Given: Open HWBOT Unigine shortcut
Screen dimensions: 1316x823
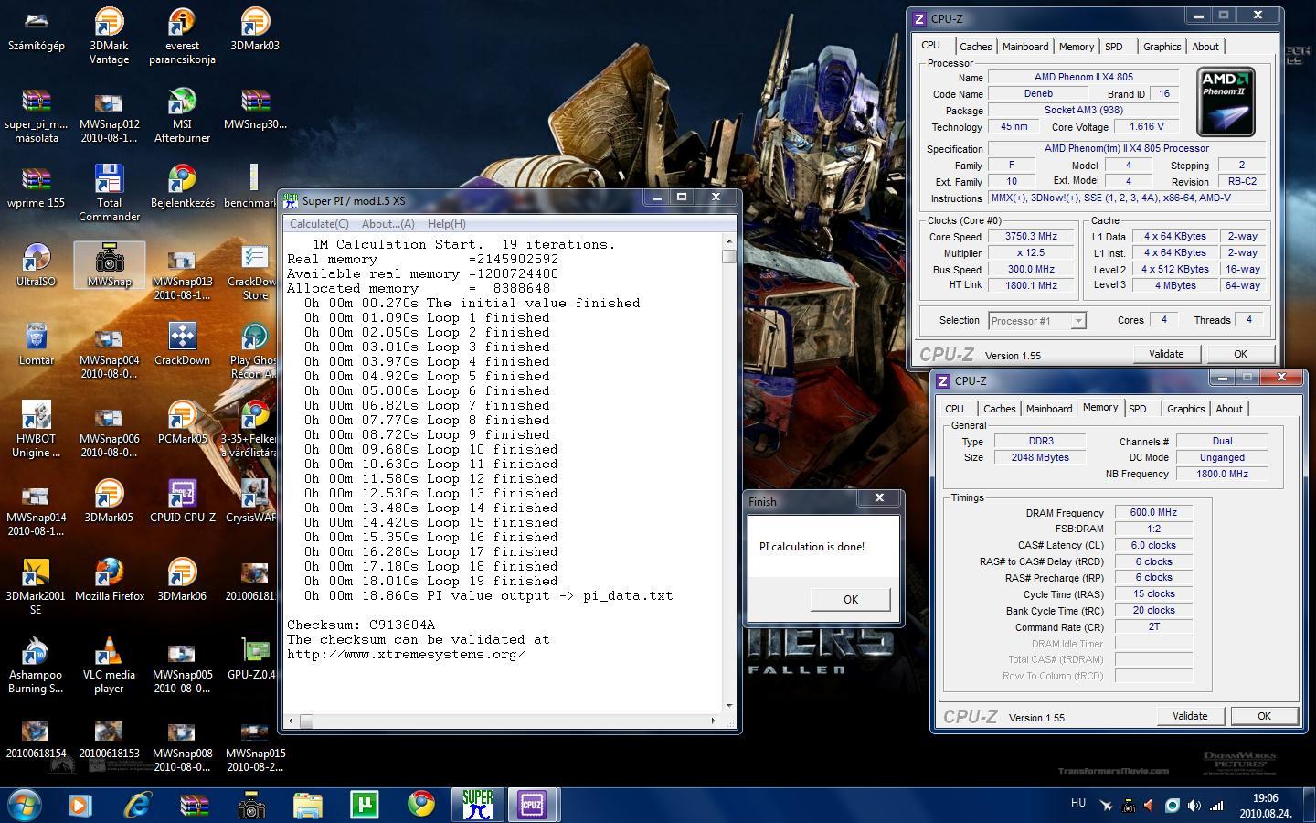Looking at the screenshot, I should (36, 429).
